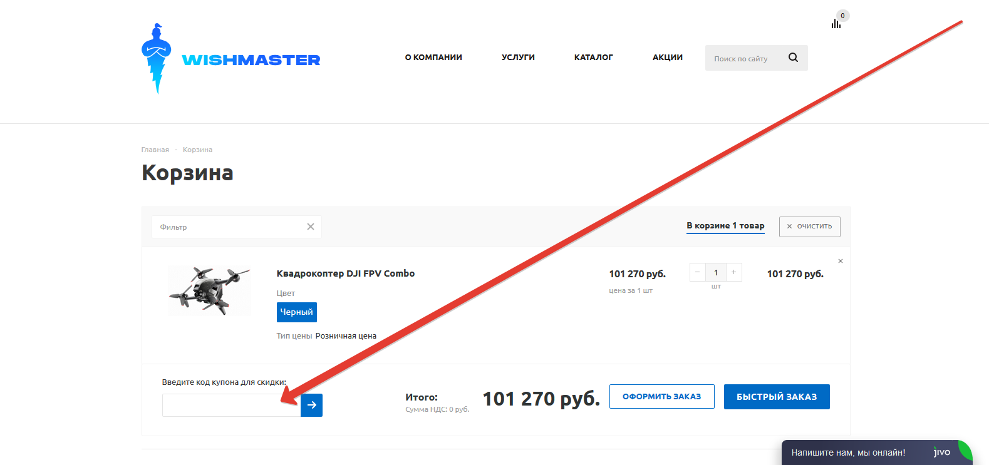Open the Каталог menu
The width and height of the screenshot is (989, 465).
tap(594, 57)
